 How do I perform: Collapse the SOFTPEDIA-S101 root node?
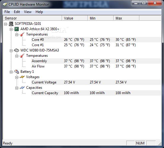(5, 24)
